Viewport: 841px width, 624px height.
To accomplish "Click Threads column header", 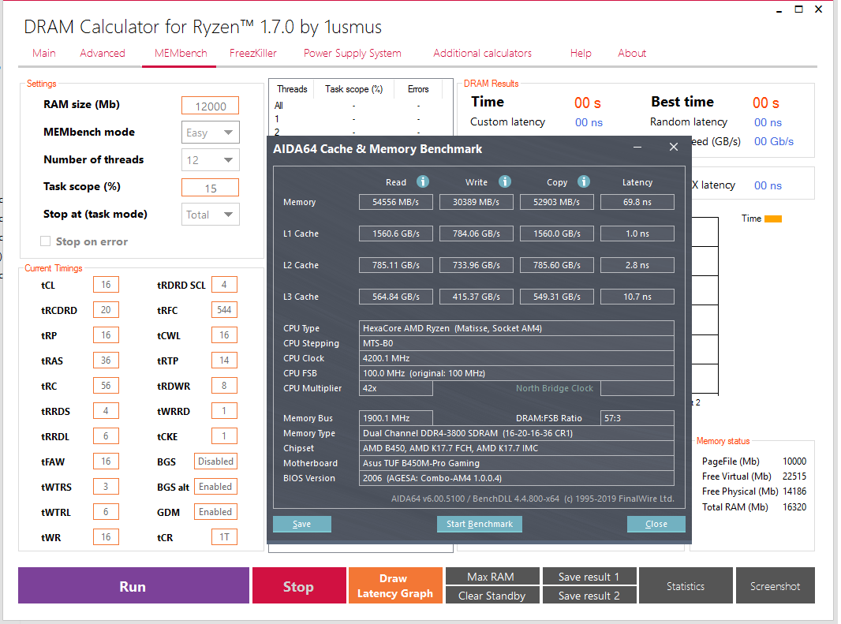I will [292, 89].
